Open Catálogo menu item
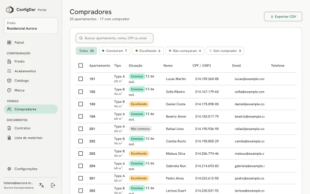Viewport: 310px width, 194px height. coord(31,81)
